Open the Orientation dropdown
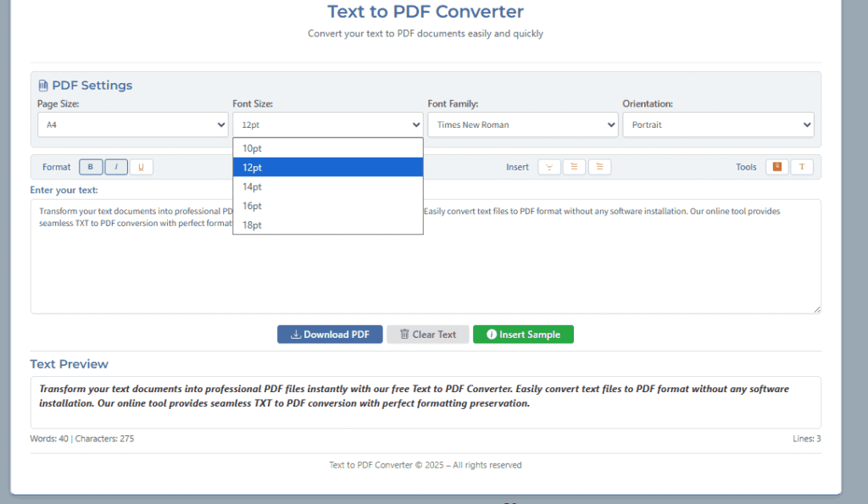The height and width of the screenshot is (504, 868). coord(718,124)
